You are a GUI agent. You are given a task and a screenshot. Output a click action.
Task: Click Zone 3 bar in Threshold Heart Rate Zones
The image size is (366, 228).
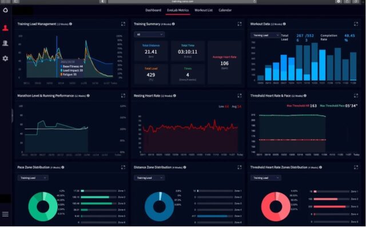[x=332, y=207]
